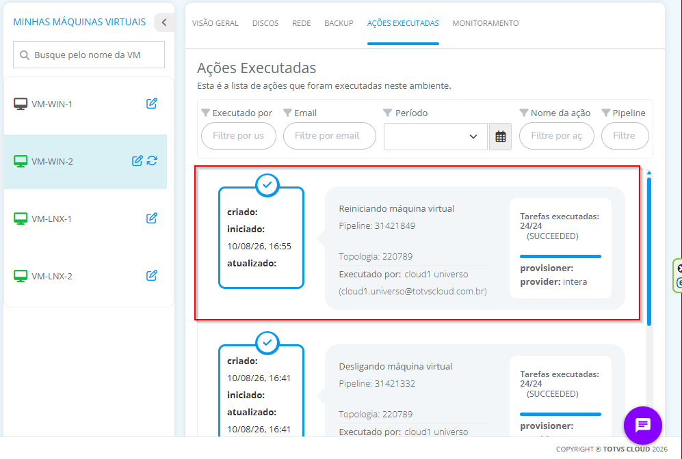Click the Período filter funnel icon

(388, 113)
